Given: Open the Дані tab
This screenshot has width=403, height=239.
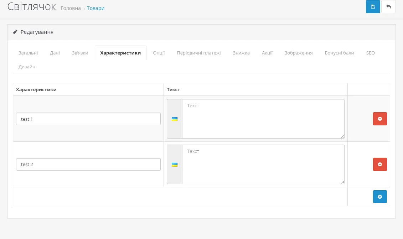Looking at the screenshot, I should (x=55, y=53).
